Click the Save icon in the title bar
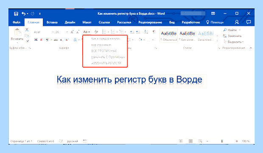 click(x=16, y=14)
